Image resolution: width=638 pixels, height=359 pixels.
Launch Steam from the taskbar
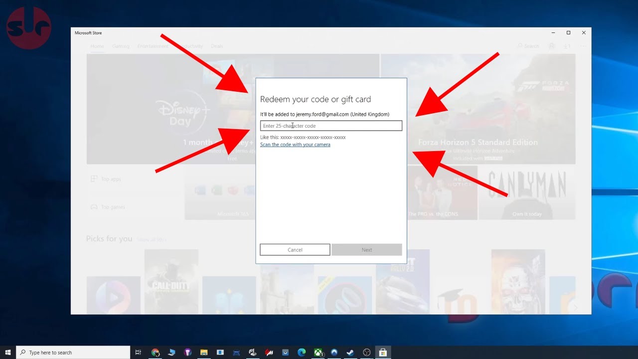tap(350, 353)
